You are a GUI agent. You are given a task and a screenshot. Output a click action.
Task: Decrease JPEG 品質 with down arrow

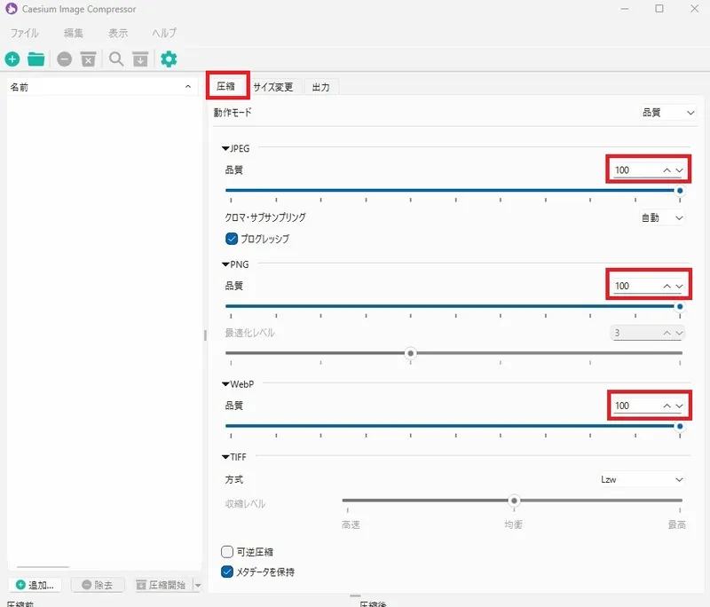pos(679,170)
